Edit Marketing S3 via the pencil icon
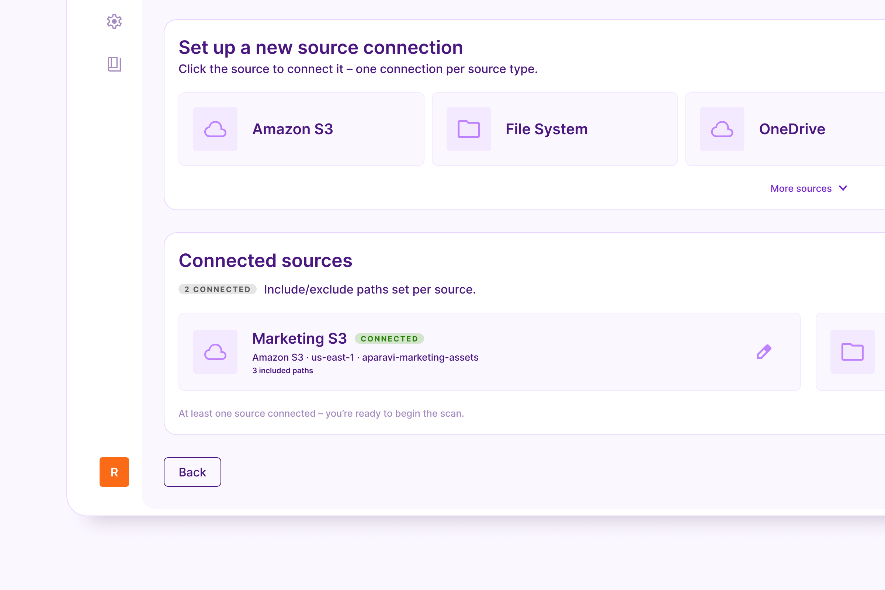Screen dimensions: 885x590 (764, 352)
